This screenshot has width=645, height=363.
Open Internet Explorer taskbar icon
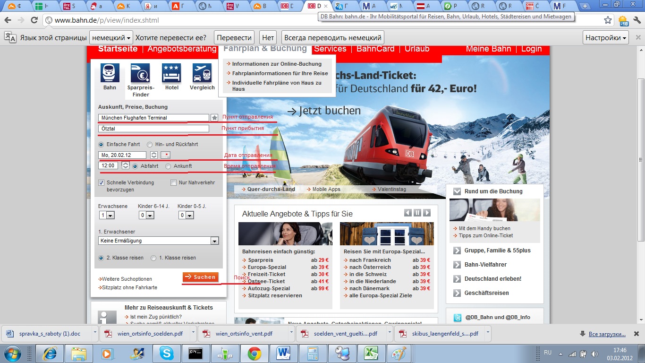(50, 353)
